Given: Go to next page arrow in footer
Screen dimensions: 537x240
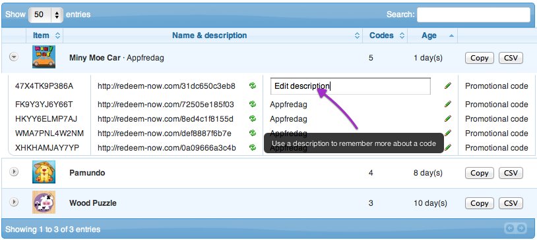Looking at the screenshot, I should 521,228.
